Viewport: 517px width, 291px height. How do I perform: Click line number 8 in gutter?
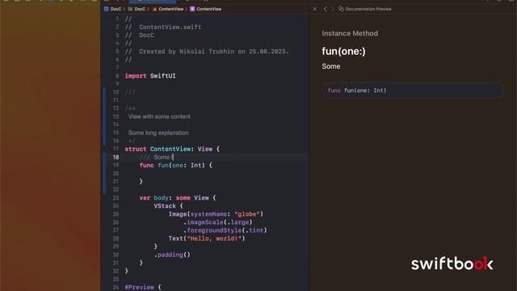(117, 76)
